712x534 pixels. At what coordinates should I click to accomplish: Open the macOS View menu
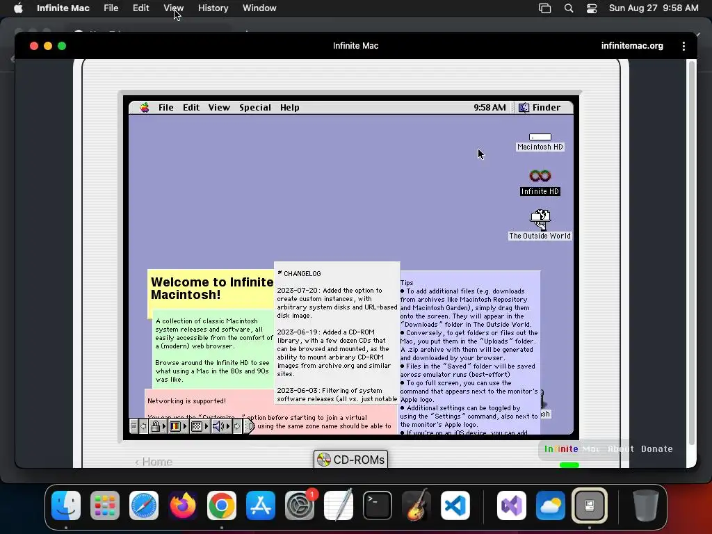tap(173, 8)
